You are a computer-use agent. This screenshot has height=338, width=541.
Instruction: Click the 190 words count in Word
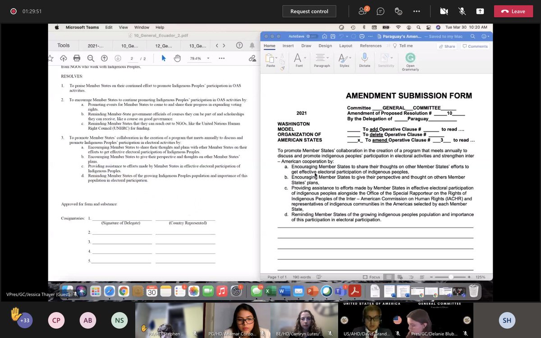tap(302, 277)
